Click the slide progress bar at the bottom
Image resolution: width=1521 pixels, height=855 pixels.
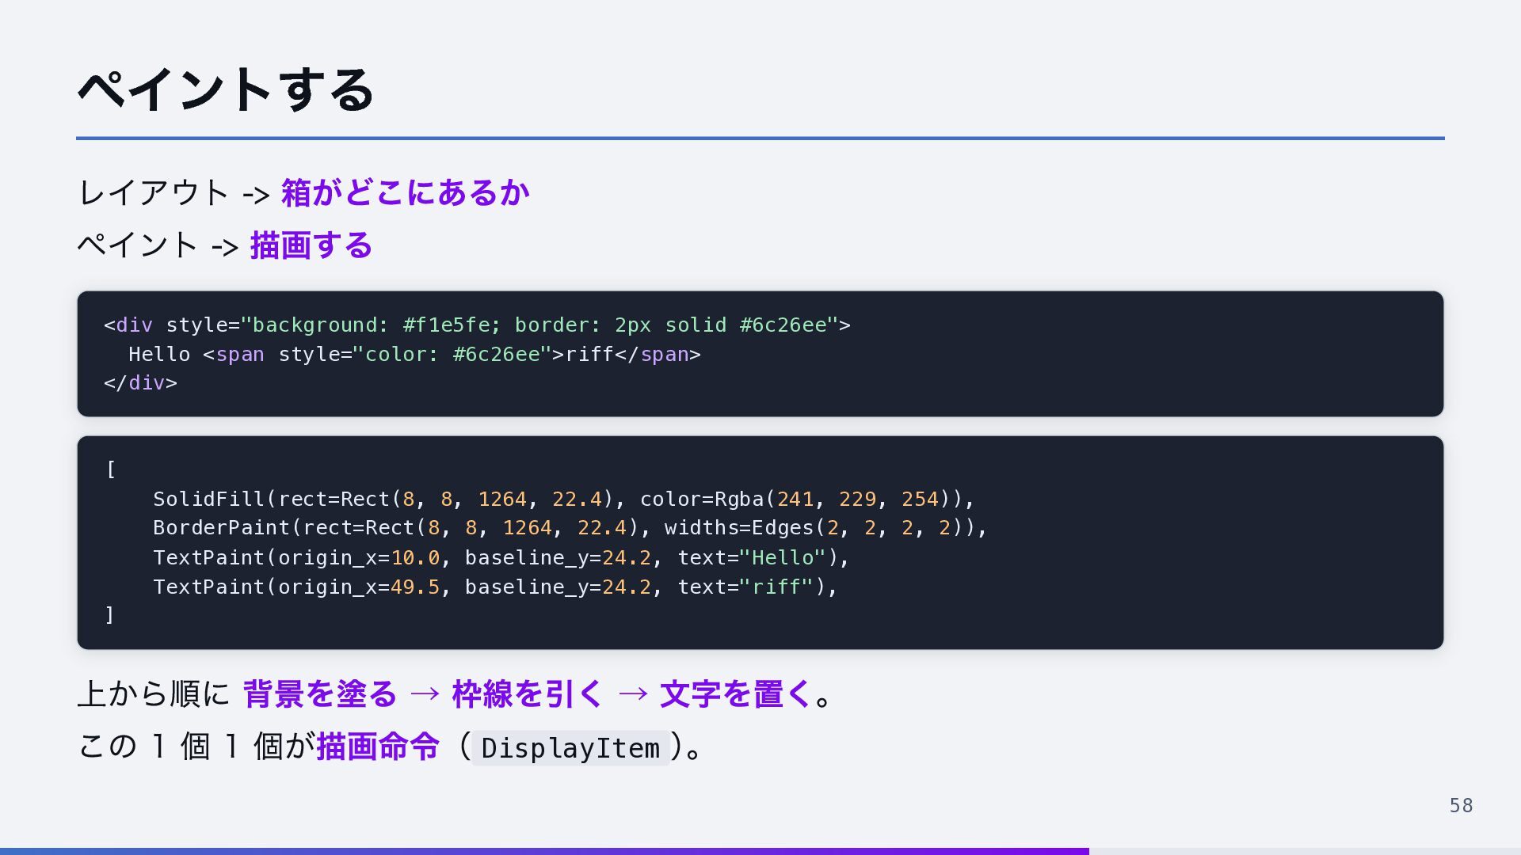[760, 852]
